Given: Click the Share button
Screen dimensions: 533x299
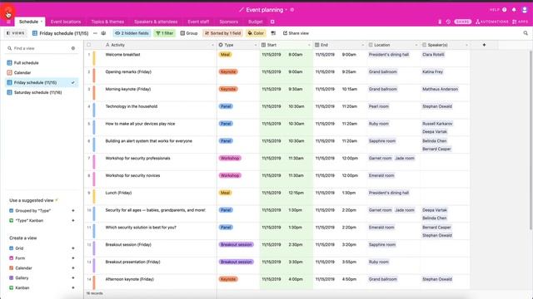Looking at the screenshot, I should point(463,22).
